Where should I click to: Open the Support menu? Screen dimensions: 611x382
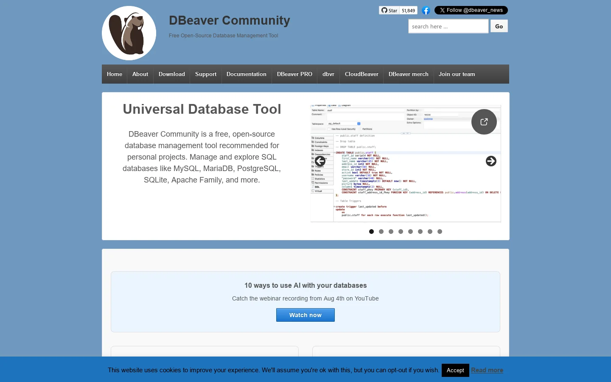coord(206,74)
